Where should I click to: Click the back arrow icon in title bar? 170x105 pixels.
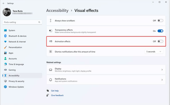pos(3,3)
